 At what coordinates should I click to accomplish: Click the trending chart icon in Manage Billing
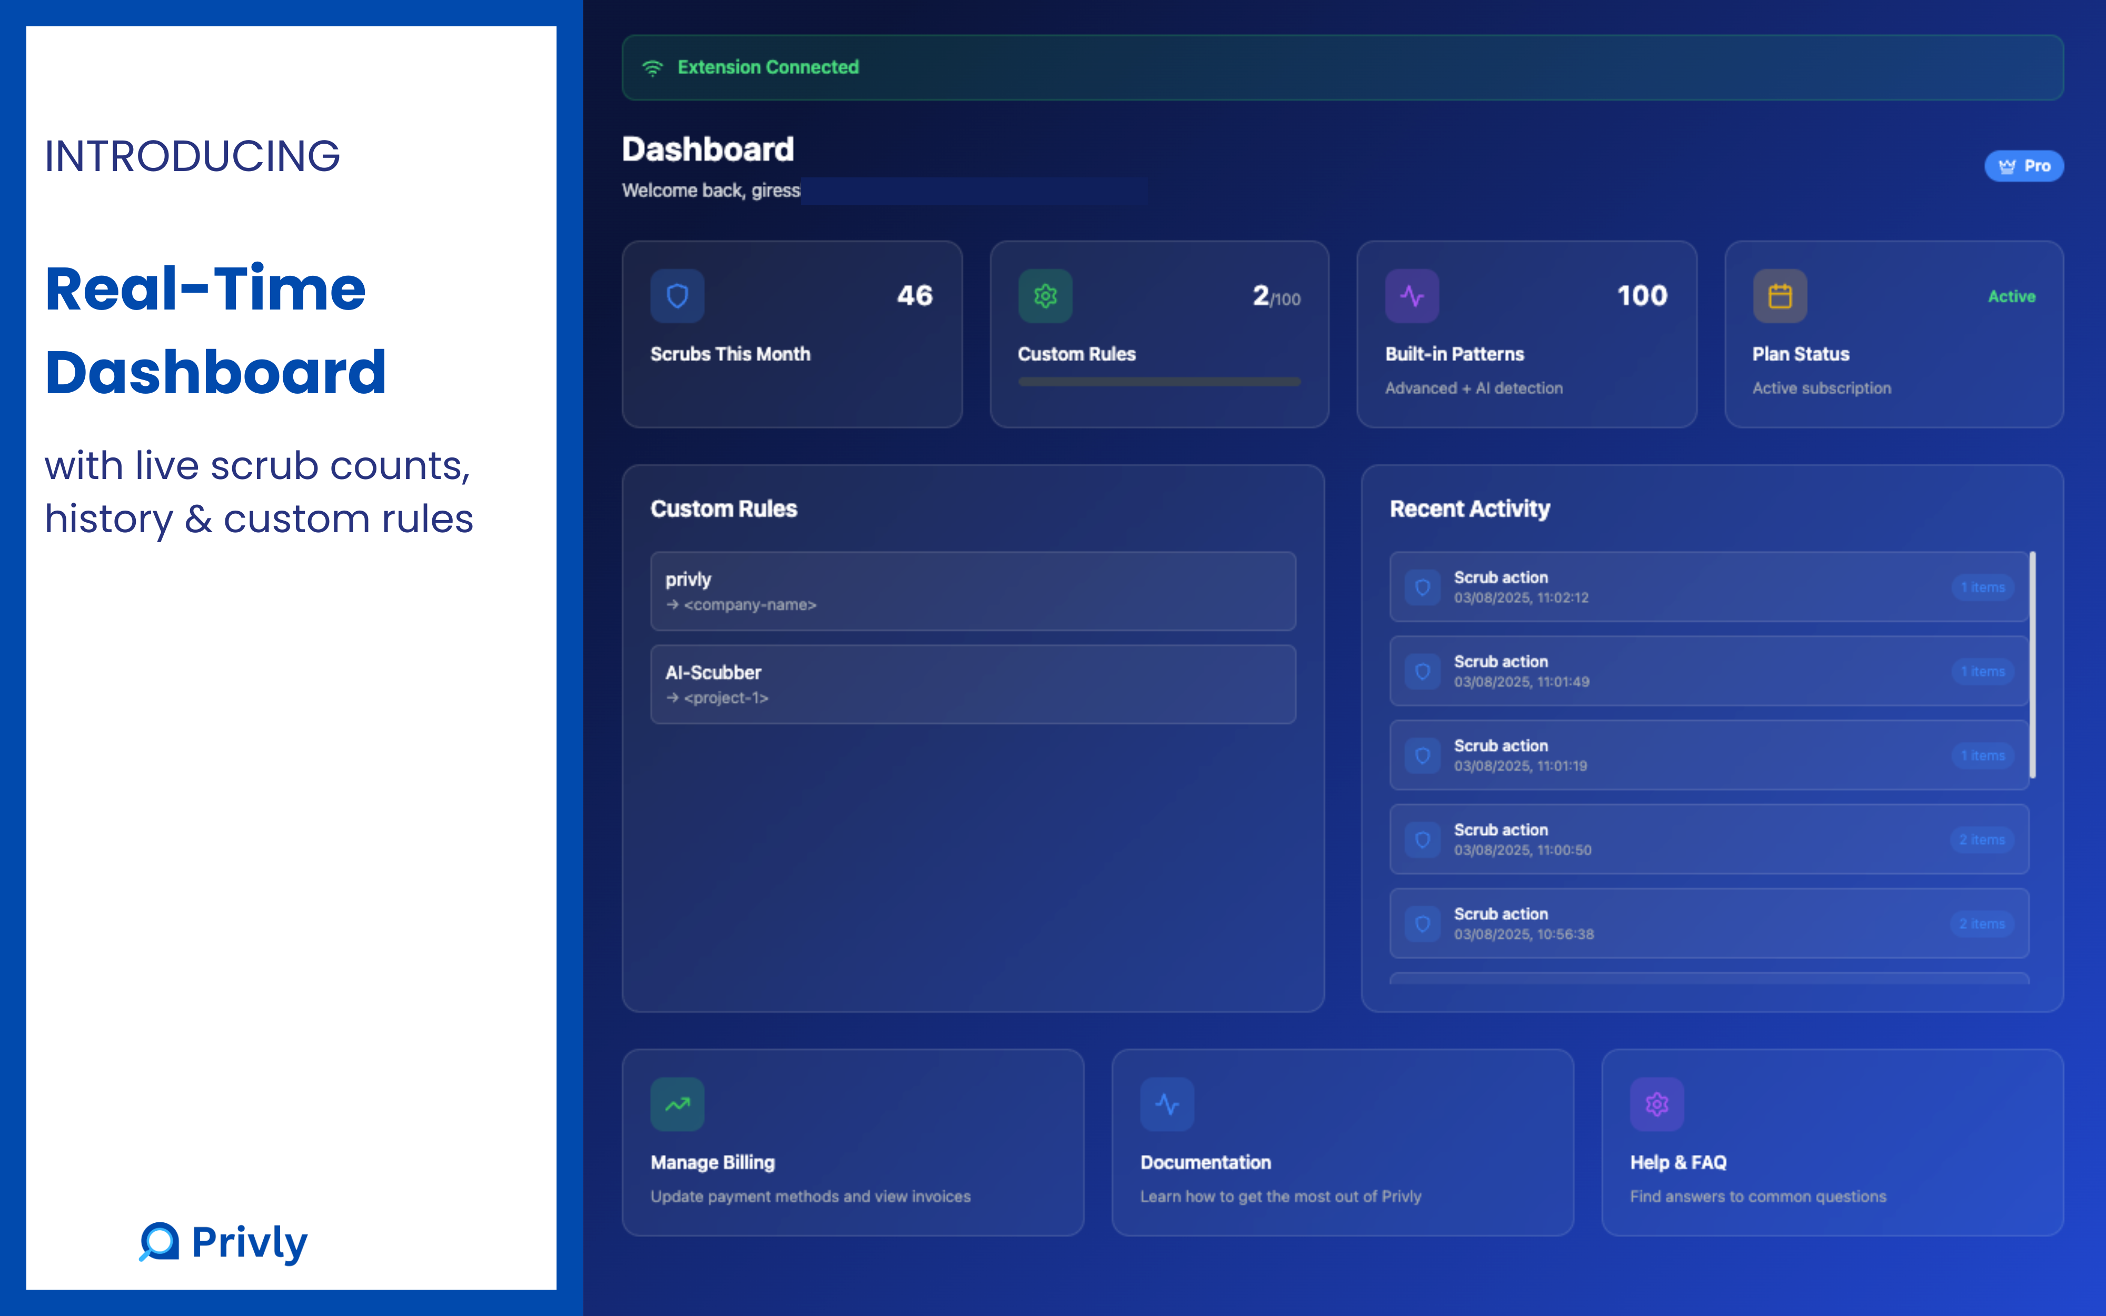tap(677, 1104)
